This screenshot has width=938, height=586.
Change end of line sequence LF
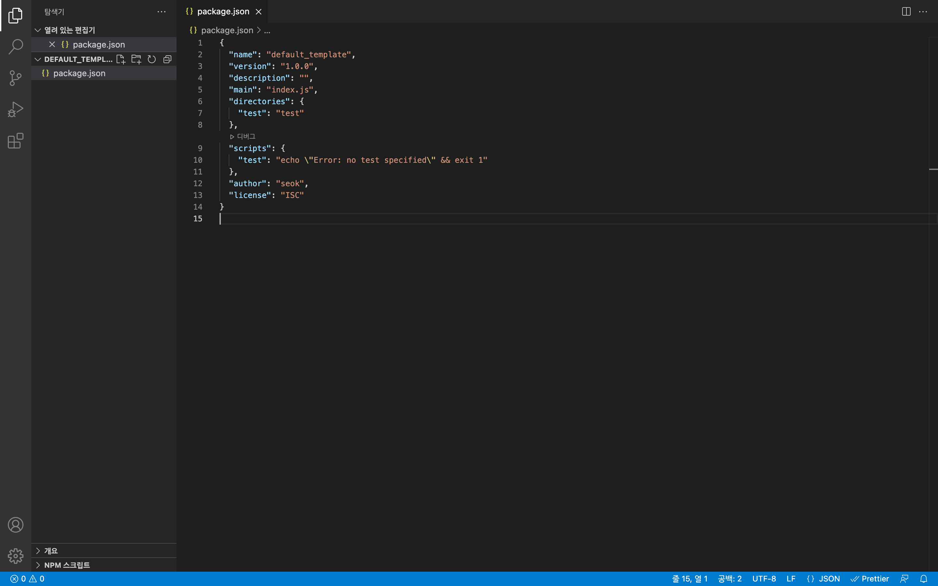tap(791, 579)
